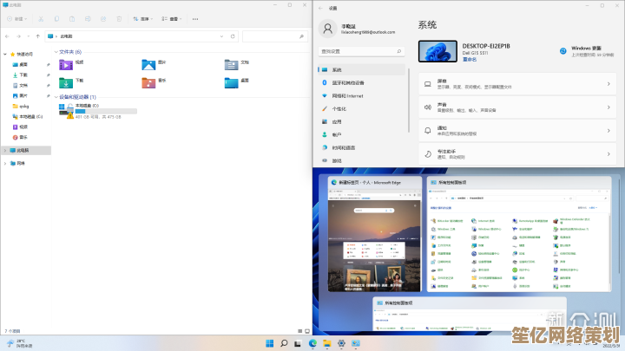Collapse the 文件夹 (Folders) group header

[55, 52]
